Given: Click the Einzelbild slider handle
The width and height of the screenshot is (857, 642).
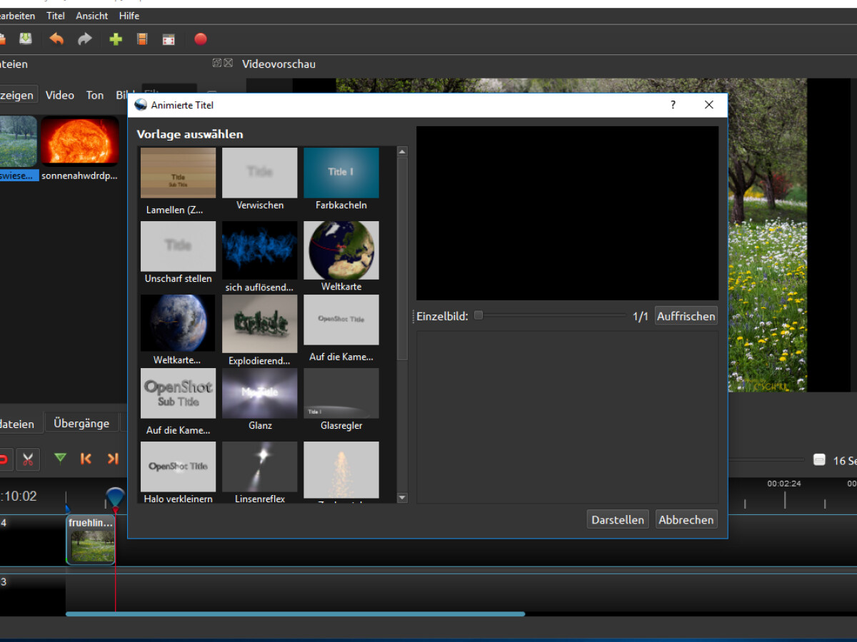Looking at the screenshot, I should click(x=478, y=315).
